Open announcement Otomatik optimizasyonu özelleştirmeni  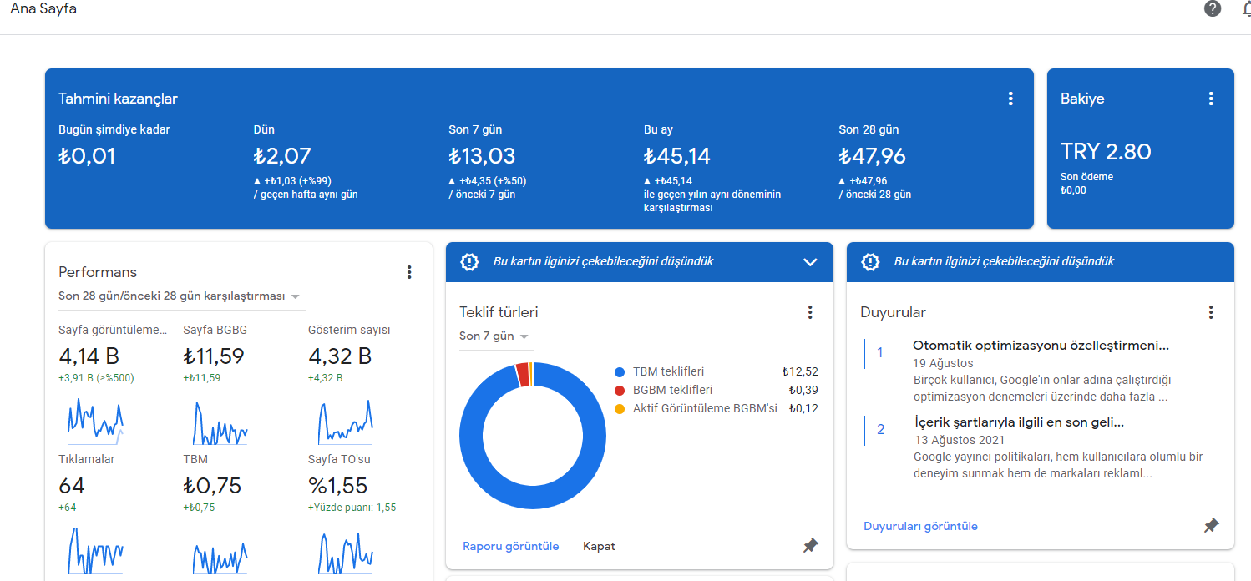[1041, 346]
